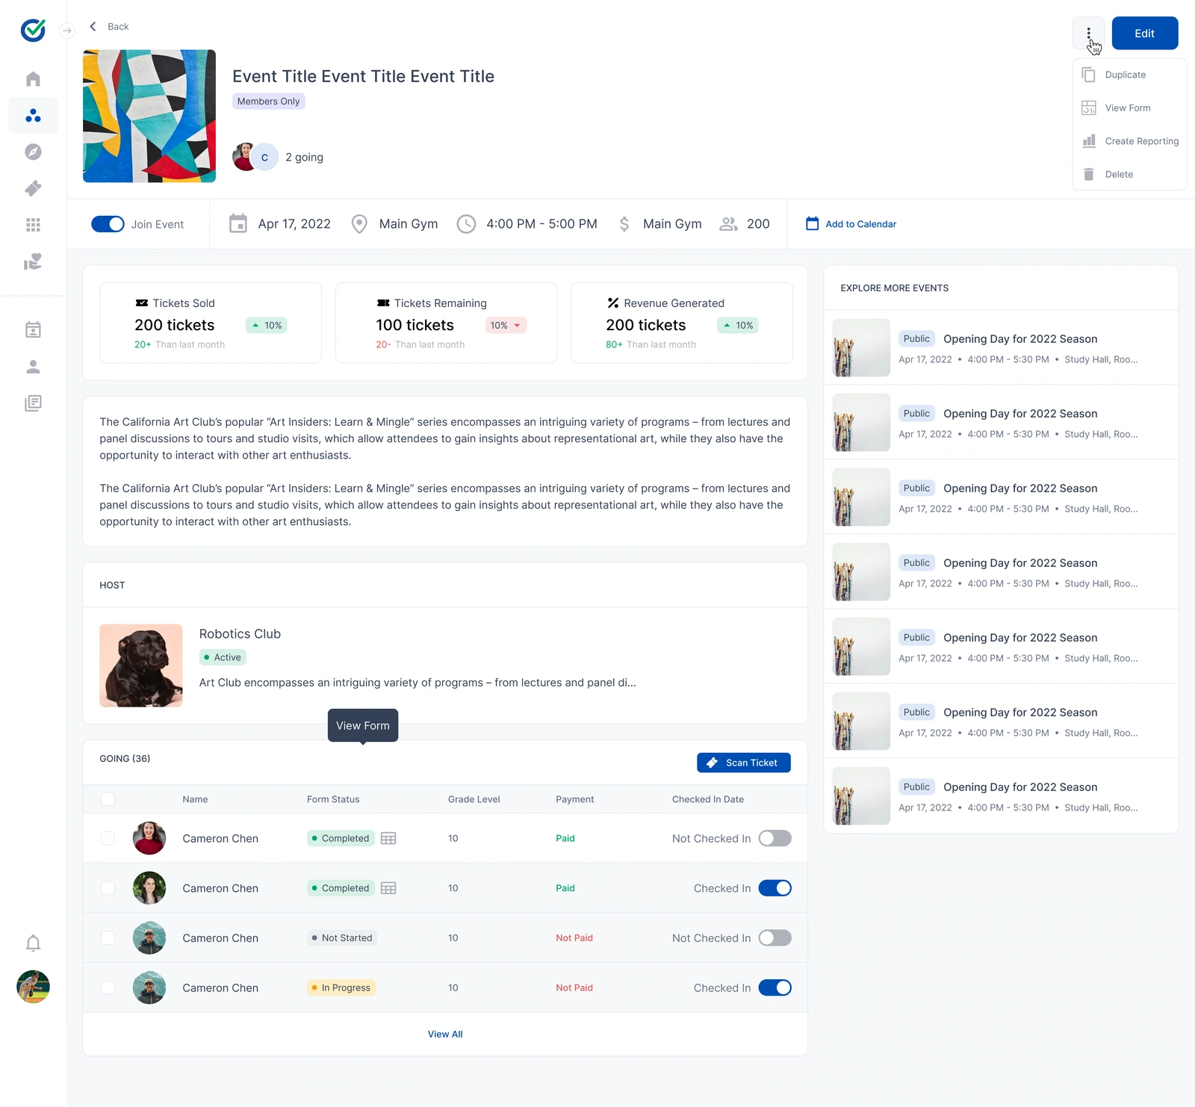
Task: Select Create Reporting from the options menu
Action: [x=1129, y=141]
